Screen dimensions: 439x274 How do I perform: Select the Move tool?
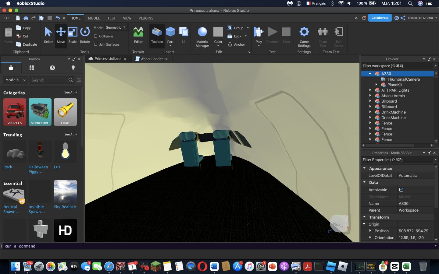(x=61, y=35)
